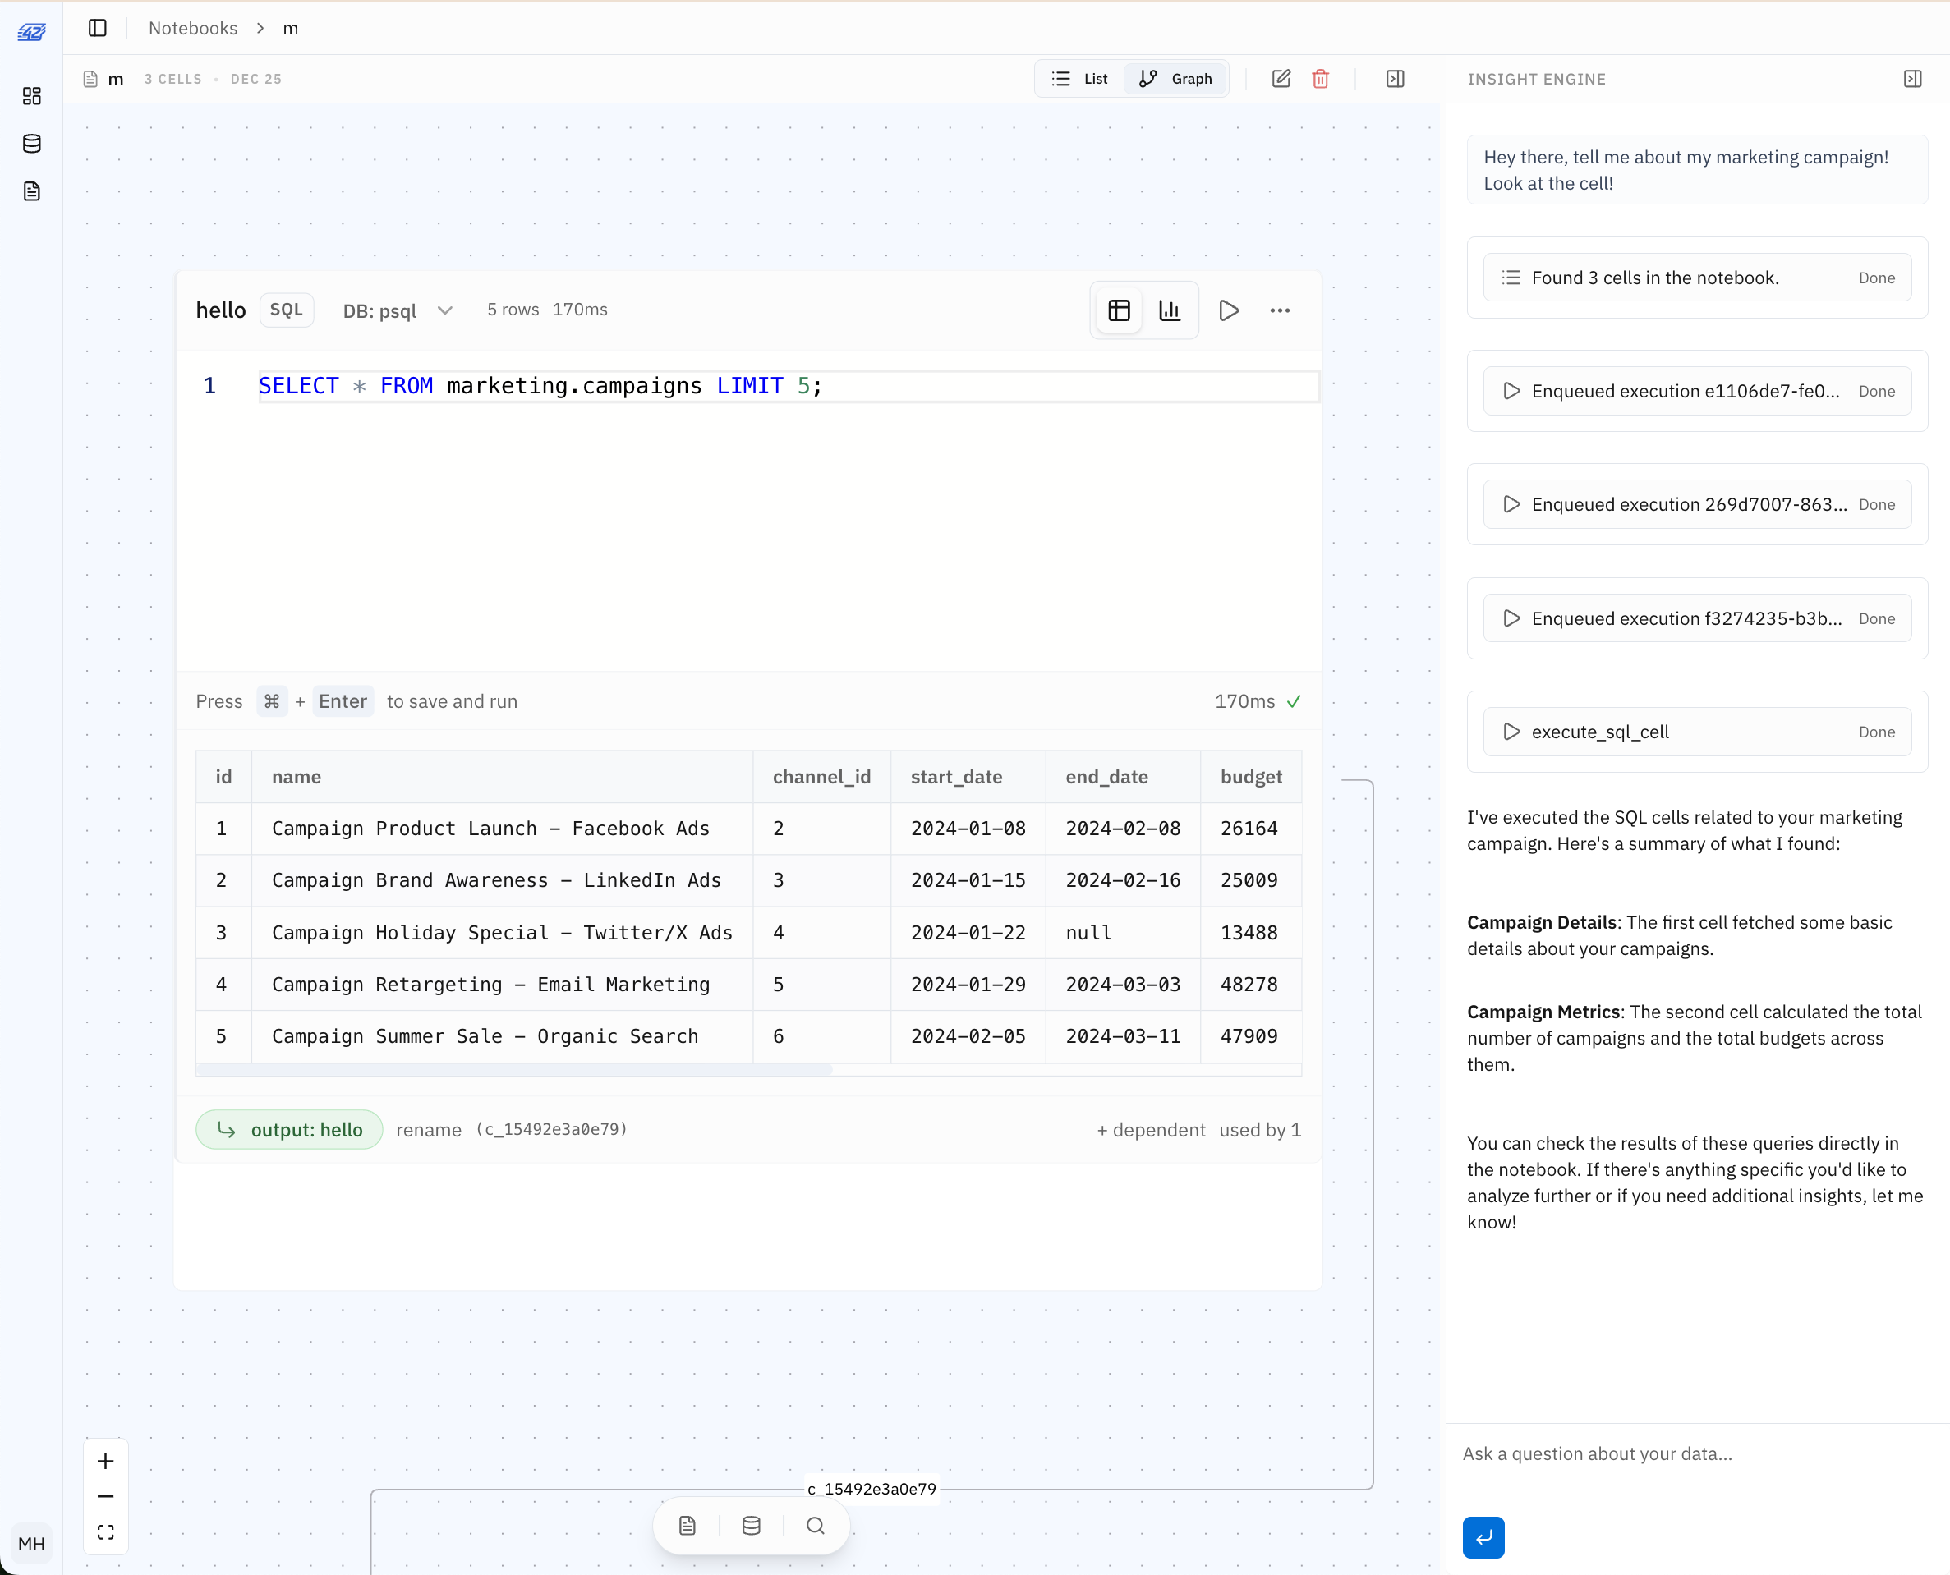
Task: Open the Databases panel in the left sidebar
Action: click(32, 144)
